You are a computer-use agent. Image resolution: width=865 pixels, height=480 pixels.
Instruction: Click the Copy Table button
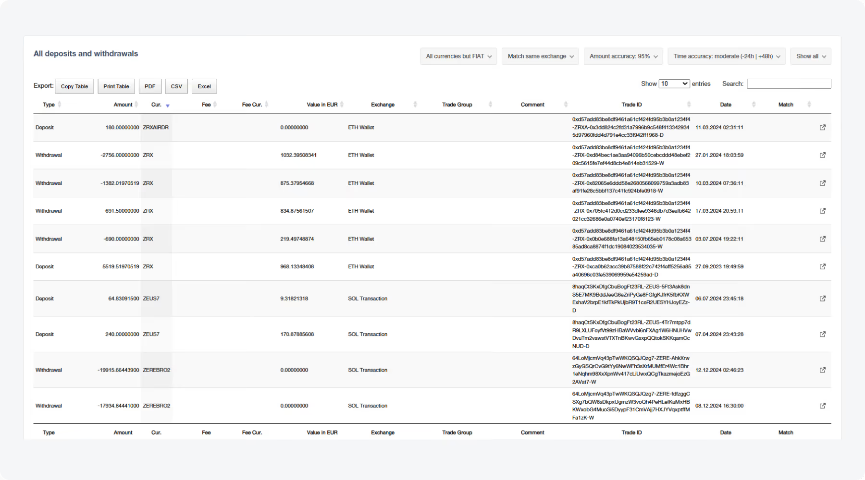coord(74,86)
